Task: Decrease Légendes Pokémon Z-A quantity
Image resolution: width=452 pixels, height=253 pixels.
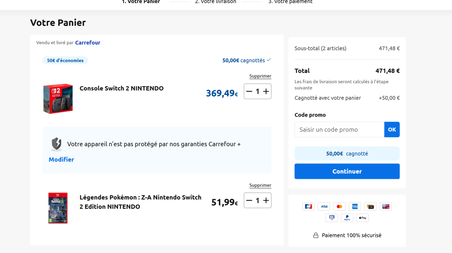Action: (249, 200)
